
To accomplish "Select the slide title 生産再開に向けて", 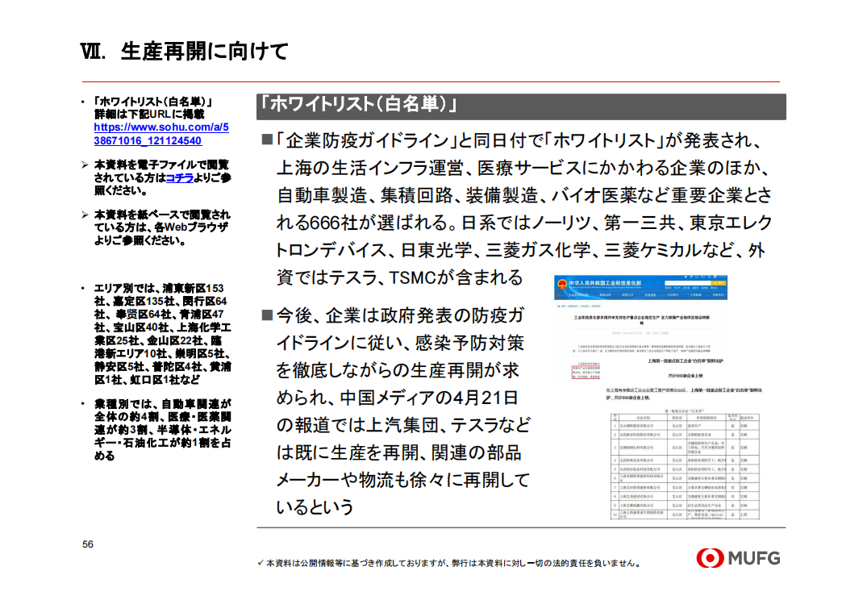I will (204, 51).
